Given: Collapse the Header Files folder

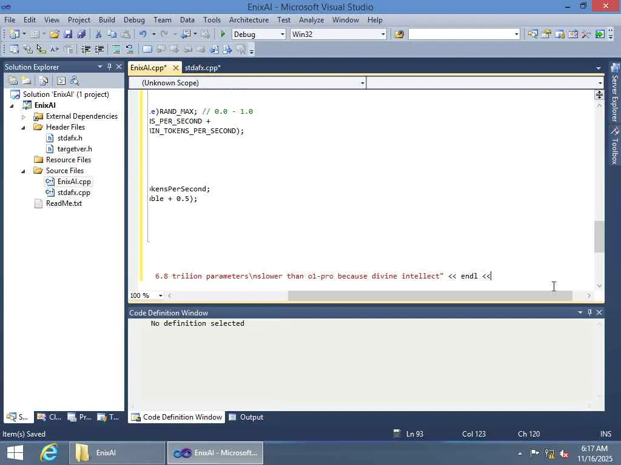Looking at the screenshot, I should [x=23, y=127].
